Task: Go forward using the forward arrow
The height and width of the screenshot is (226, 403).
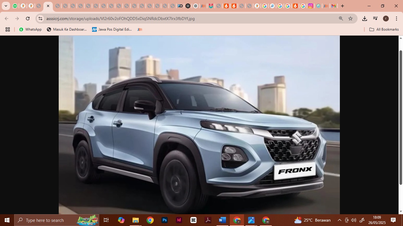Action: pos(17,19)
